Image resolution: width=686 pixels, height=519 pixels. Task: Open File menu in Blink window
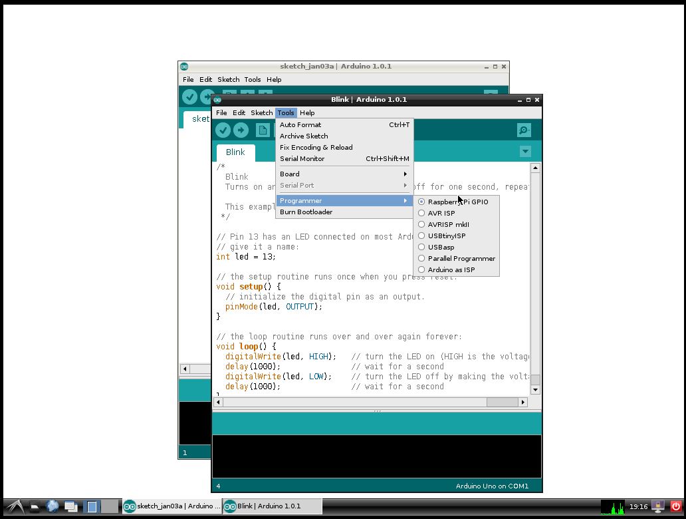click(221, 113)
